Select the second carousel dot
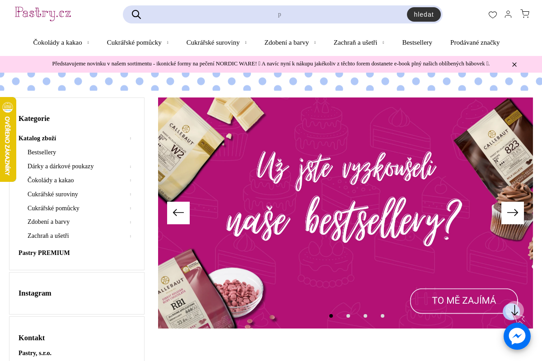The image size is (542, 361). 348,316
